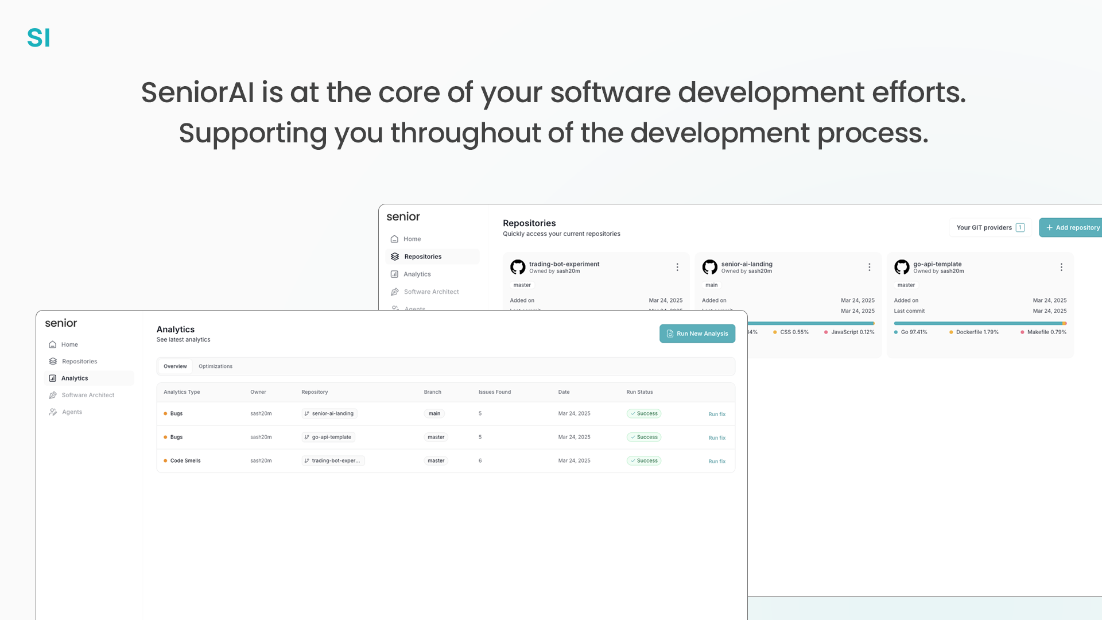Open three-dot menu on trading-bot-experiment card
Screen dimensions: 1102x620
pos(677,267)
